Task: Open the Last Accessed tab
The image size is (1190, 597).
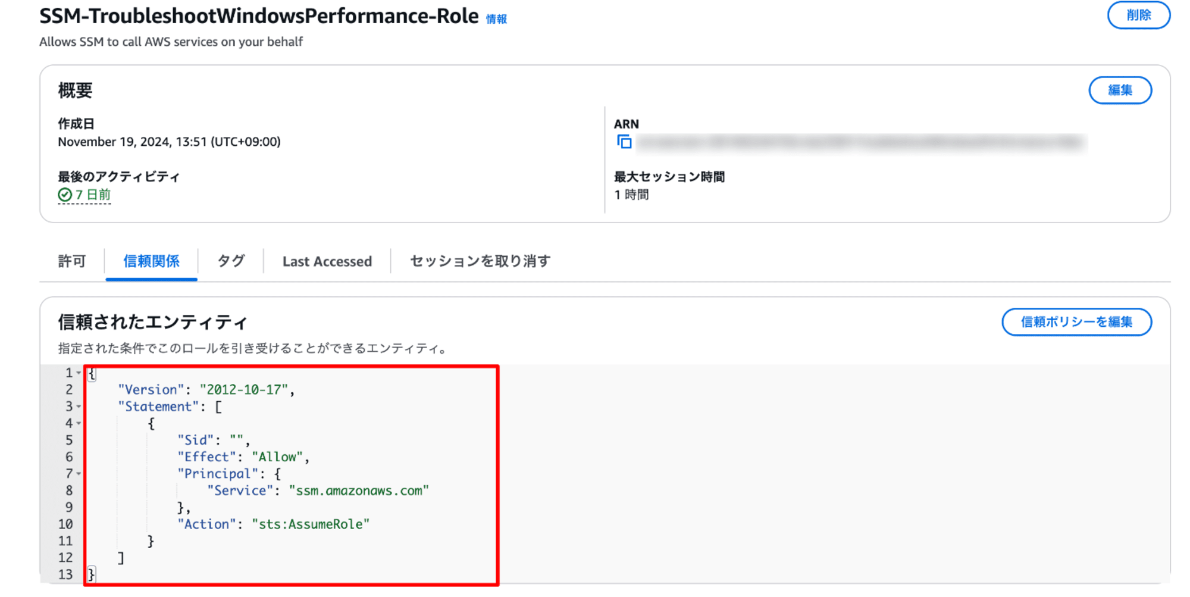Action: point(327,261)
